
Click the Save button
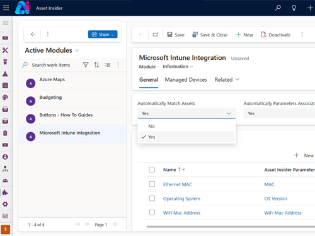click(176, 35)
